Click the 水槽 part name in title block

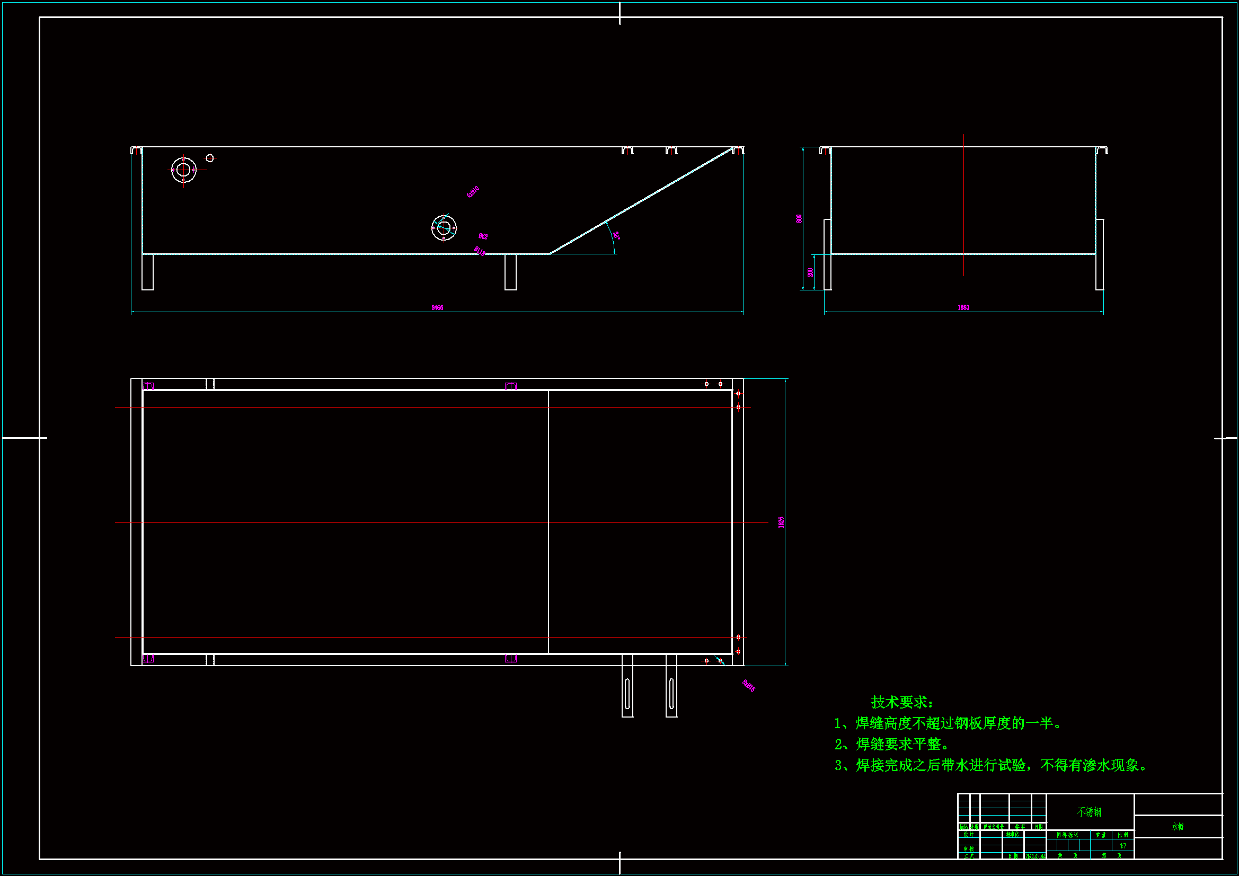coord(1178,827)
